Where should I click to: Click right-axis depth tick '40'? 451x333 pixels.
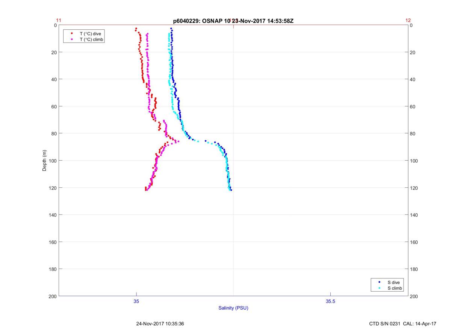pos(413,79)
